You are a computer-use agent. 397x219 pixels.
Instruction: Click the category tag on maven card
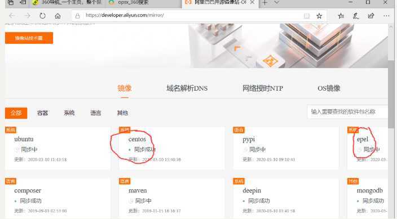click(x=125, y=181)
